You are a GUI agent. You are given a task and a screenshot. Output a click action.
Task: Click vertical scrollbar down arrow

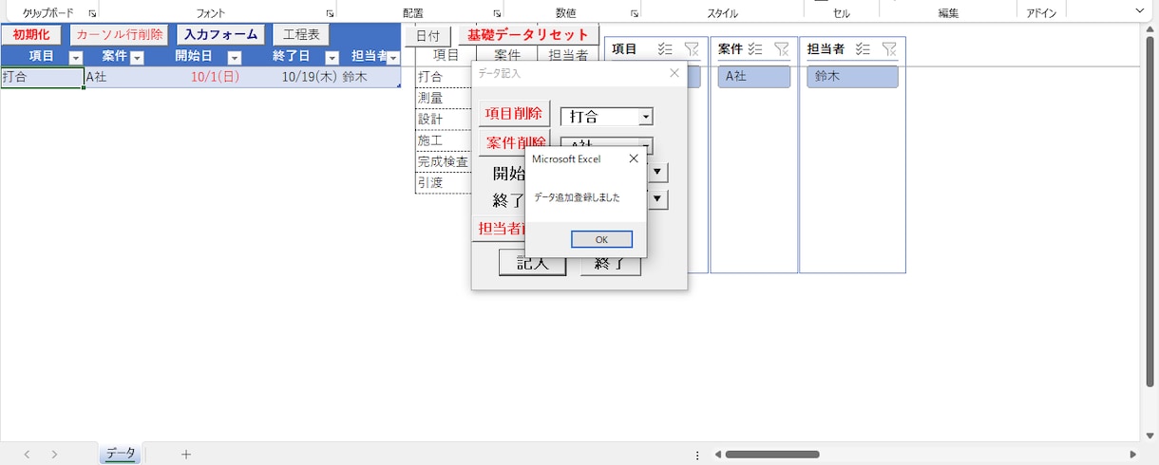tap(1149, 435)
